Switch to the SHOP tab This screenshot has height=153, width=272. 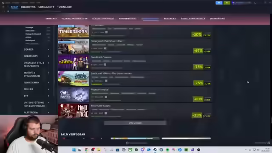pos(14,7)
